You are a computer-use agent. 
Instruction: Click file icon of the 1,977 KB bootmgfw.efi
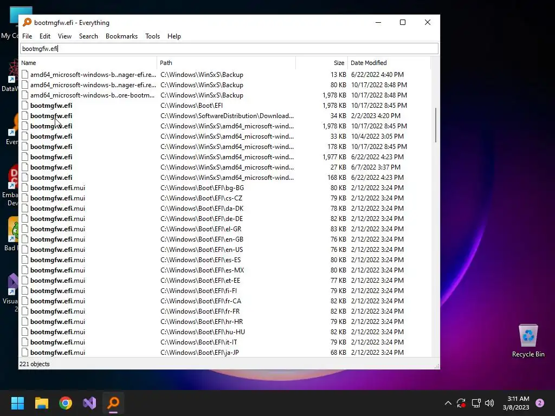click(x=25, y=157)
